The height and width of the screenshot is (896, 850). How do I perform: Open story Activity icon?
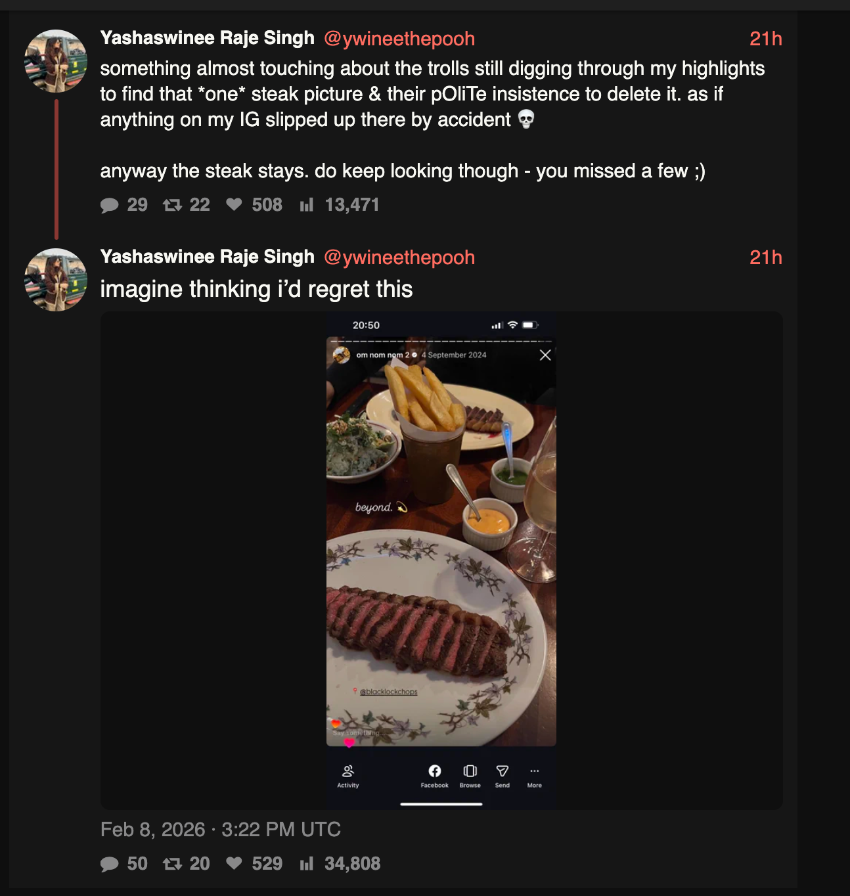(x=348, y=771)
